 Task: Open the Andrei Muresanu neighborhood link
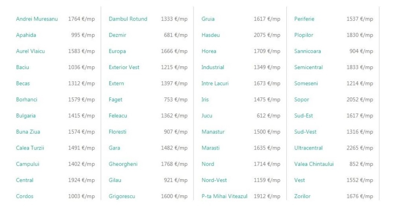(x=37, y=19)
